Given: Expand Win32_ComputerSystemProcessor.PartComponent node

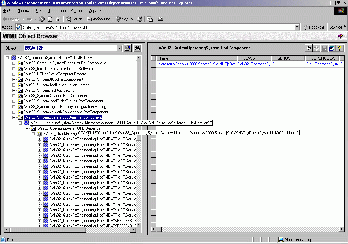Looking at the screenshot, I should click(14, 63).
